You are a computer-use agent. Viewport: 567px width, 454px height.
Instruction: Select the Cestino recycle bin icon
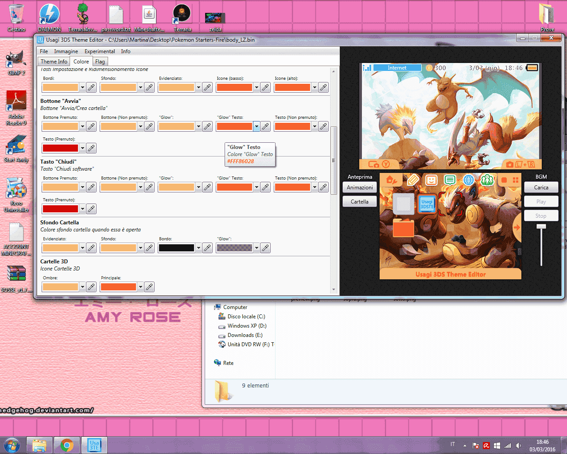pos(16,18)
